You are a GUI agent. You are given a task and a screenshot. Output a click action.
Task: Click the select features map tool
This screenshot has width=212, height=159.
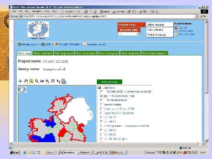tap(47, 81)
